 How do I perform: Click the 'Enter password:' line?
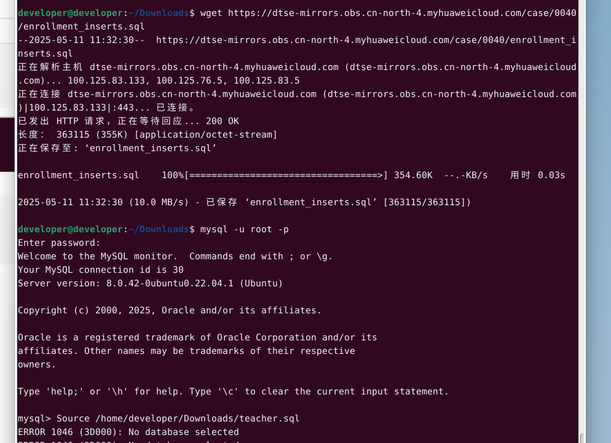click(x=59, y=243)
